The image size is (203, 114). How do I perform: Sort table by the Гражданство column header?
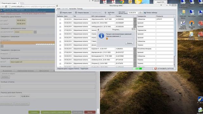pos(146,16)
